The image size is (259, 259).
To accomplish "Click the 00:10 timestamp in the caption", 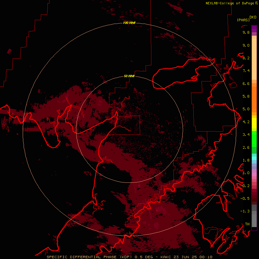I will point(206,257).
